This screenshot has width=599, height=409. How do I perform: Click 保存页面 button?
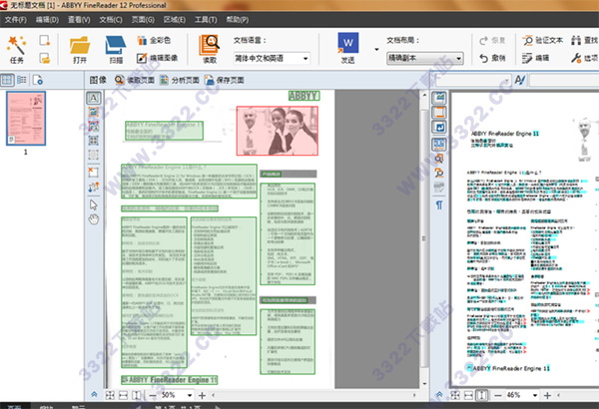[225, 80]
